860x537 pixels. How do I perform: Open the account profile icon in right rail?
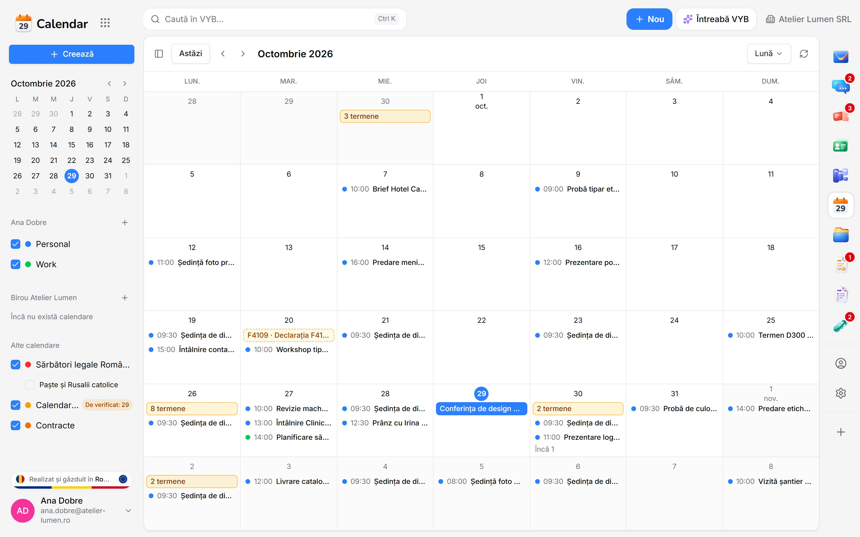841,363
